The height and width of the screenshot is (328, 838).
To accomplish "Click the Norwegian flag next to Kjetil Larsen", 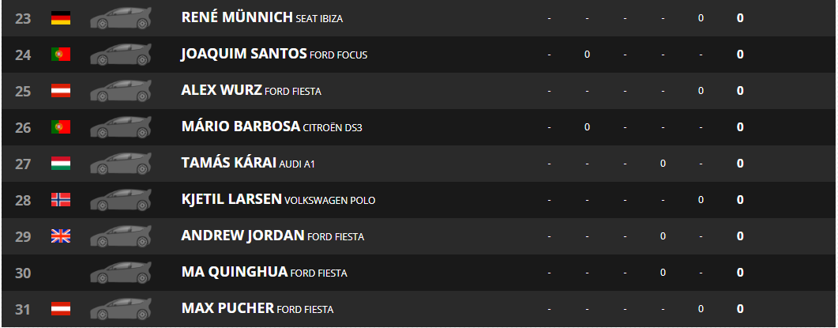I will click(x=61, y=200).
